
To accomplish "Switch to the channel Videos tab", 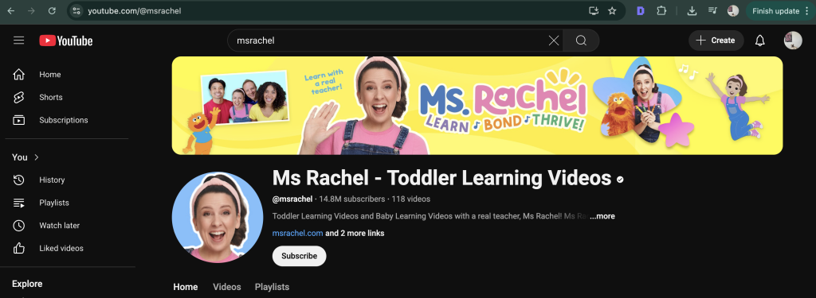I will (227, 287).
